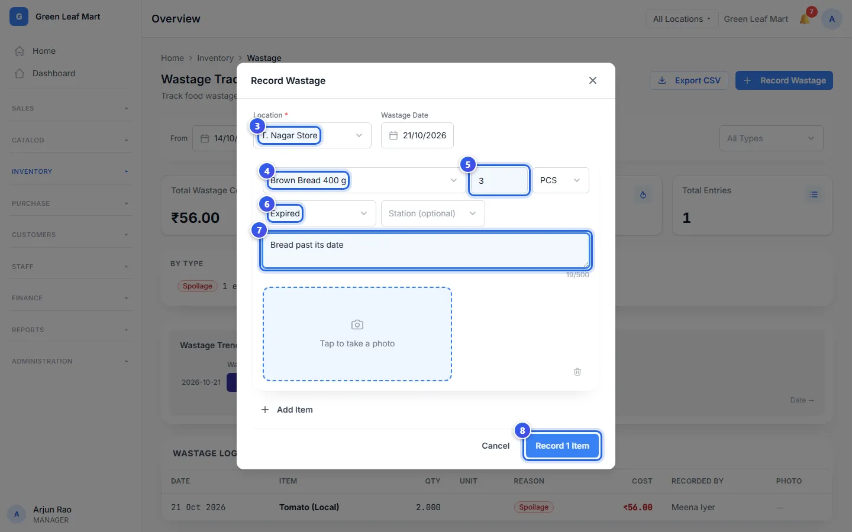Open the user avatar menu at top right
The height and width of the screenshot is (532, 852).
(832, 19)
